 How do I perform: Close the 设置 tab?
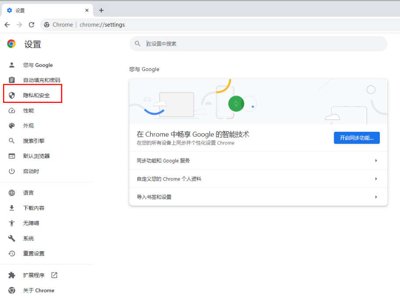click(x=87, y=11)
